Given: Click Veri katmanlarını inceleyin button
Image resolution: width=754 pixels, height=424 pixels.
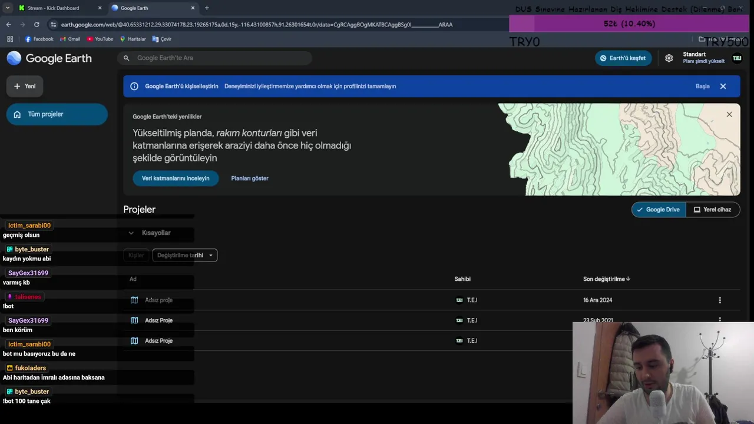Looking at the screenshot, I should pos(176,178).
